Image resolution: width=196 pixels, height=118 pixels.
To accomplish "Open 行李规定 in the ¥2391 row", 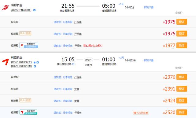I will pyautogui.click(x=68, y=89).
